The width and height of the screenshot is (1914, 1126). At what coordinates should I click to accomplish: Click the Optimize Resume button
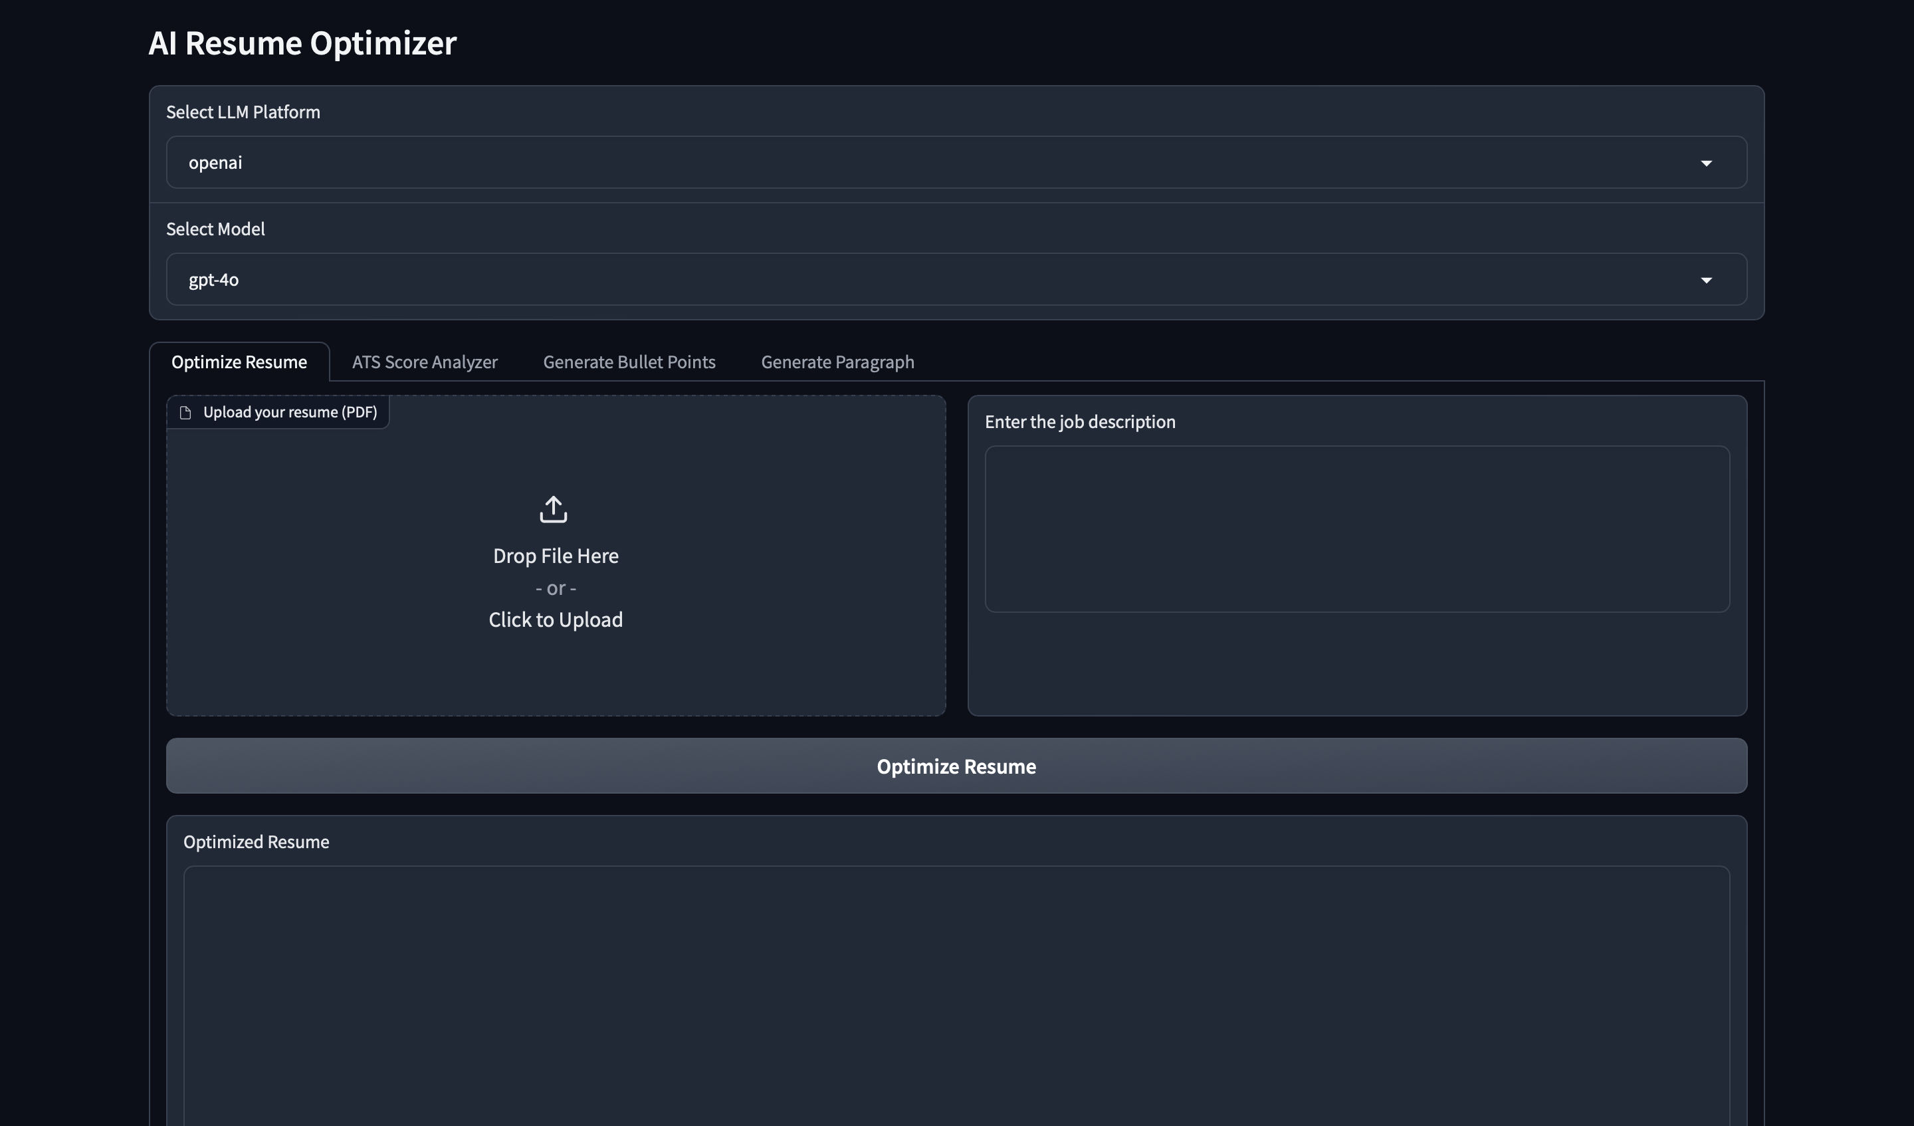956,766
